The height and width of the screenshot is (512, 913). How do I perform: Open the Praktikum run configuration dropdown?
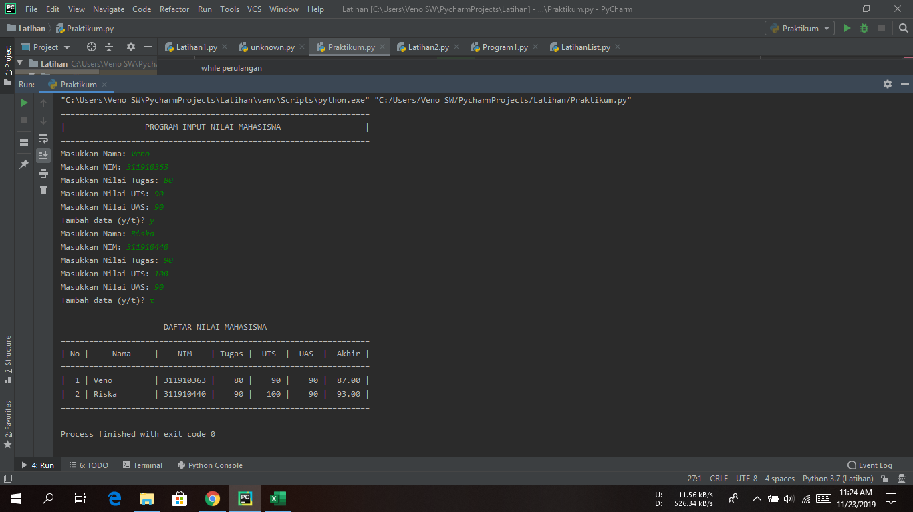point(800,28)
